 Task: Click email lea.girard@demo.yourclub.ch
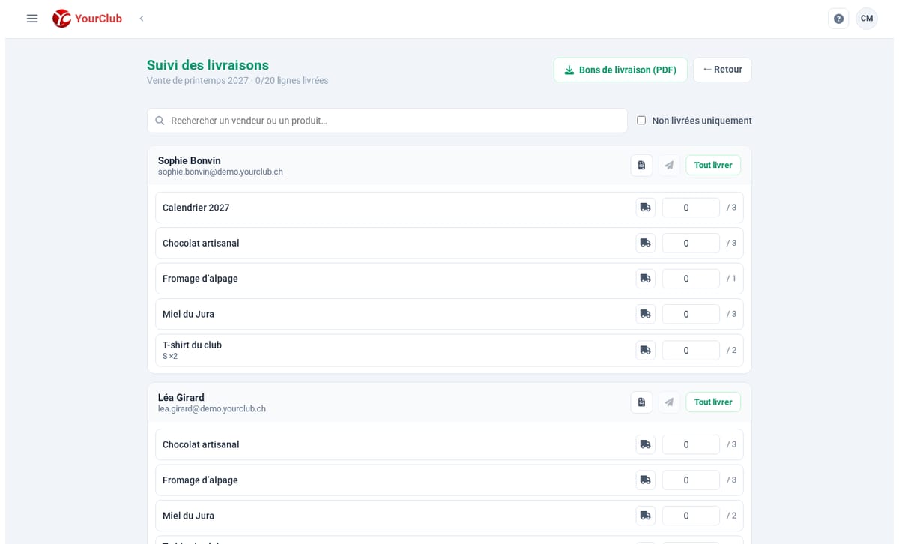click(x=212, y=409)
